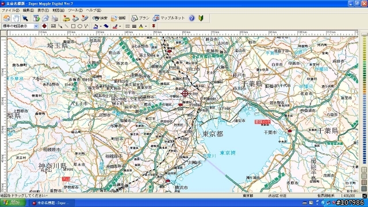Select the straight line drawing tool
Viewport: 368px width, 207px height.
coord(67,26)
